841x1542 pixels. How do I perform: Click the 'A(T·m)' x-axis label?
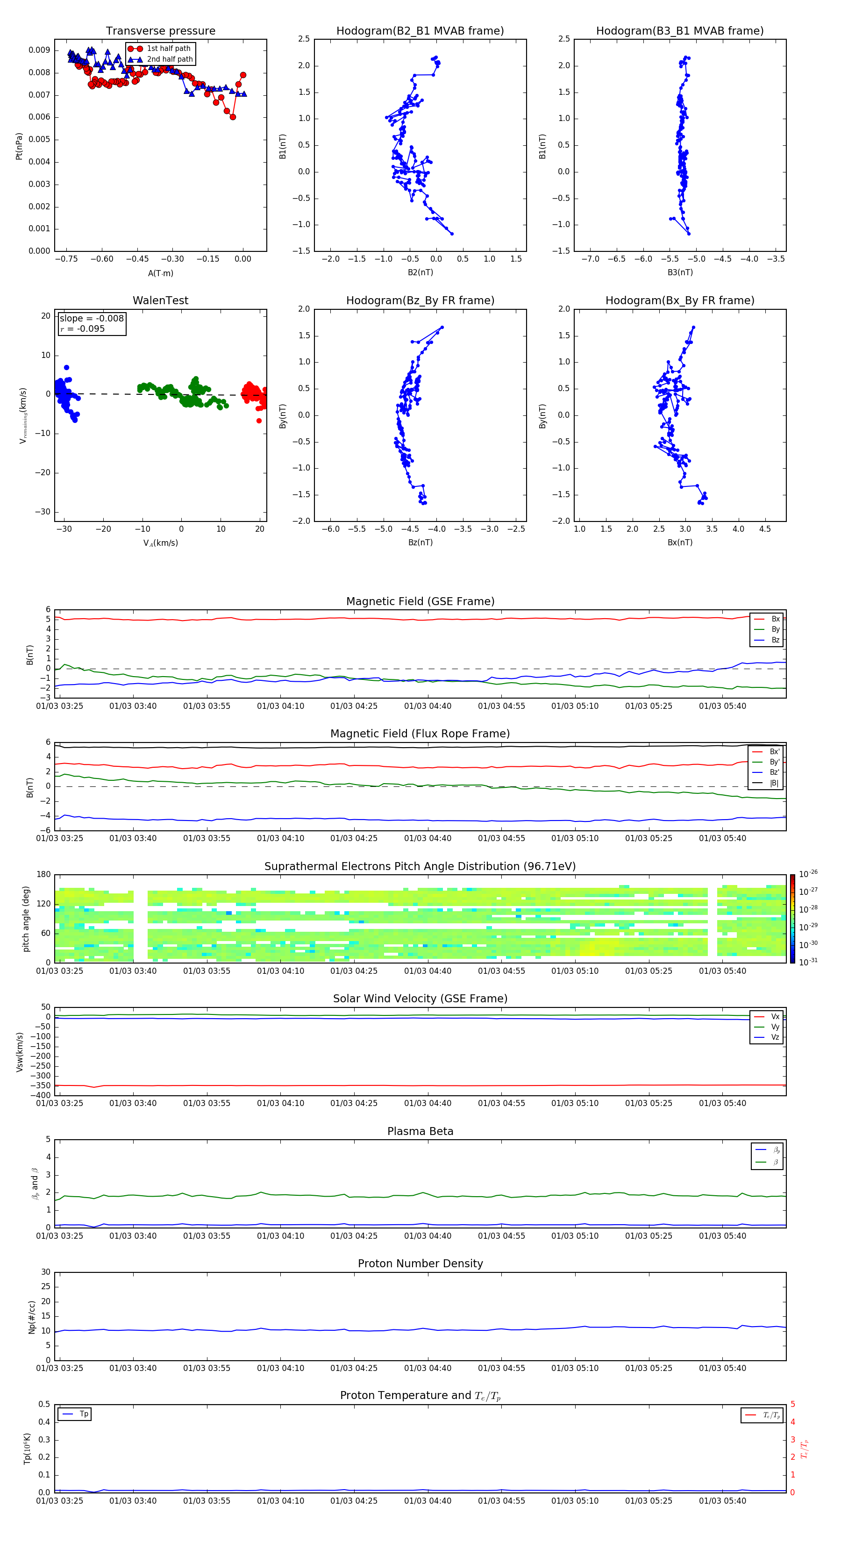tap(160, 273)
